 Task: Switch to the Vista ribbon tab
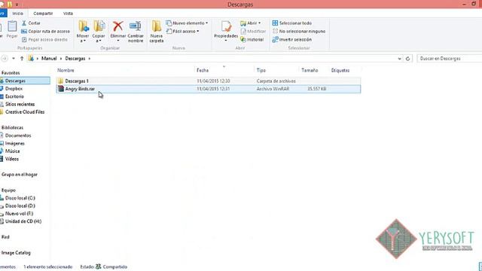coord(68,14)
